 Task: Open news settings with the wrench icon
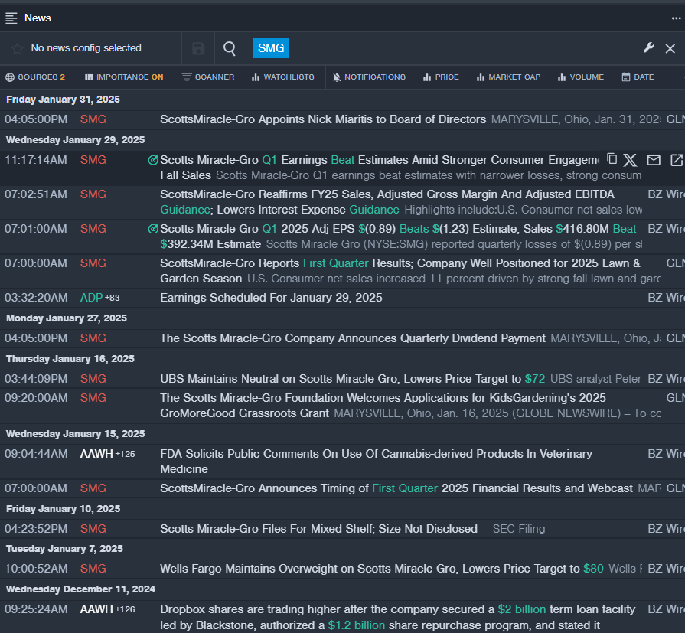click(648, 48)
